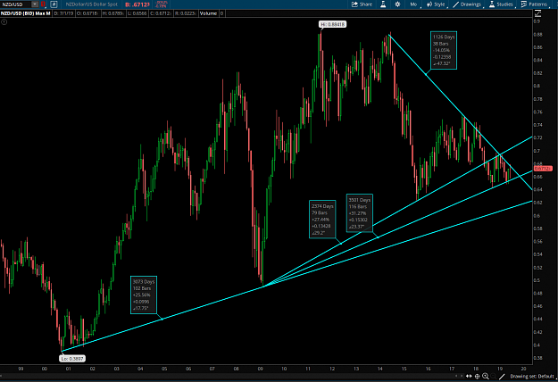The height and width of the screenshot is (382, 558).
Task: Select the 3501 Days trendline info box
Action: 360,213
